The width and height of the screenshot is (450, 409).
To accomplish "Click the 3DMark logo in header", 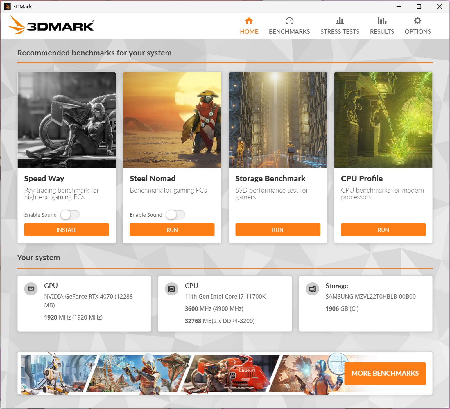I will click(51, 25).
